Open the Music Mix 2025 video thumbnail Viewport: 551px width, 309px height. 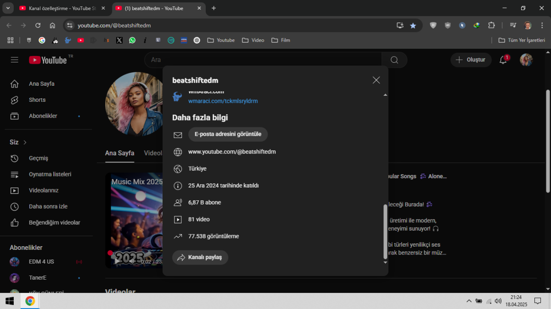click(134, 221)
